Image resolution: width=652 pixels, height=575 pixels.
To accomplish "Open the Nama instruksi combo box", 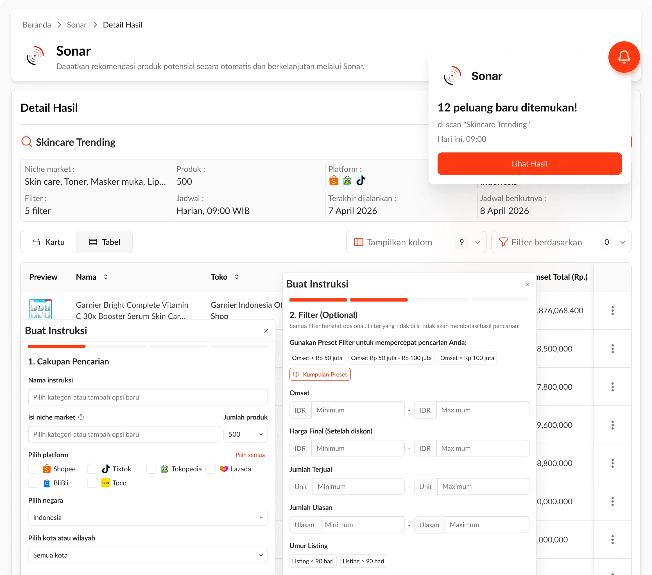I will tap(148, 397).
